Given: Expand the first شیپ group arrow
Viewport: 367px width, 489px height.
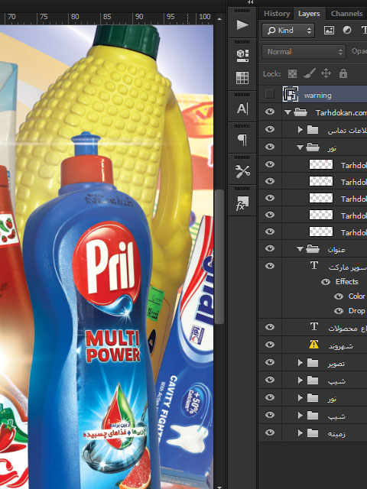Looking at the screenshot, I should (300, 381).
